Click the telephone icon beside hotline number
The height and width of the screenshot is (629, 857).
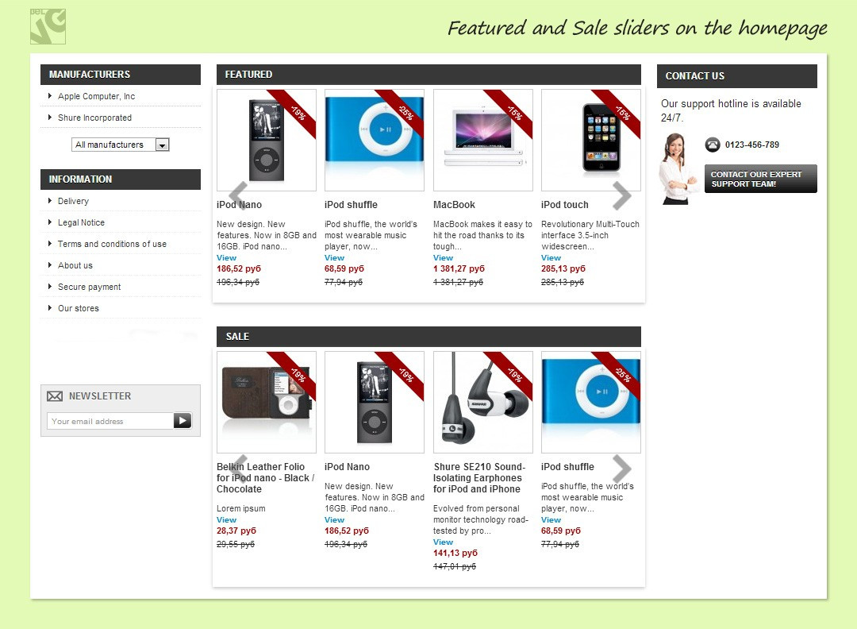(x=713, y=145)
